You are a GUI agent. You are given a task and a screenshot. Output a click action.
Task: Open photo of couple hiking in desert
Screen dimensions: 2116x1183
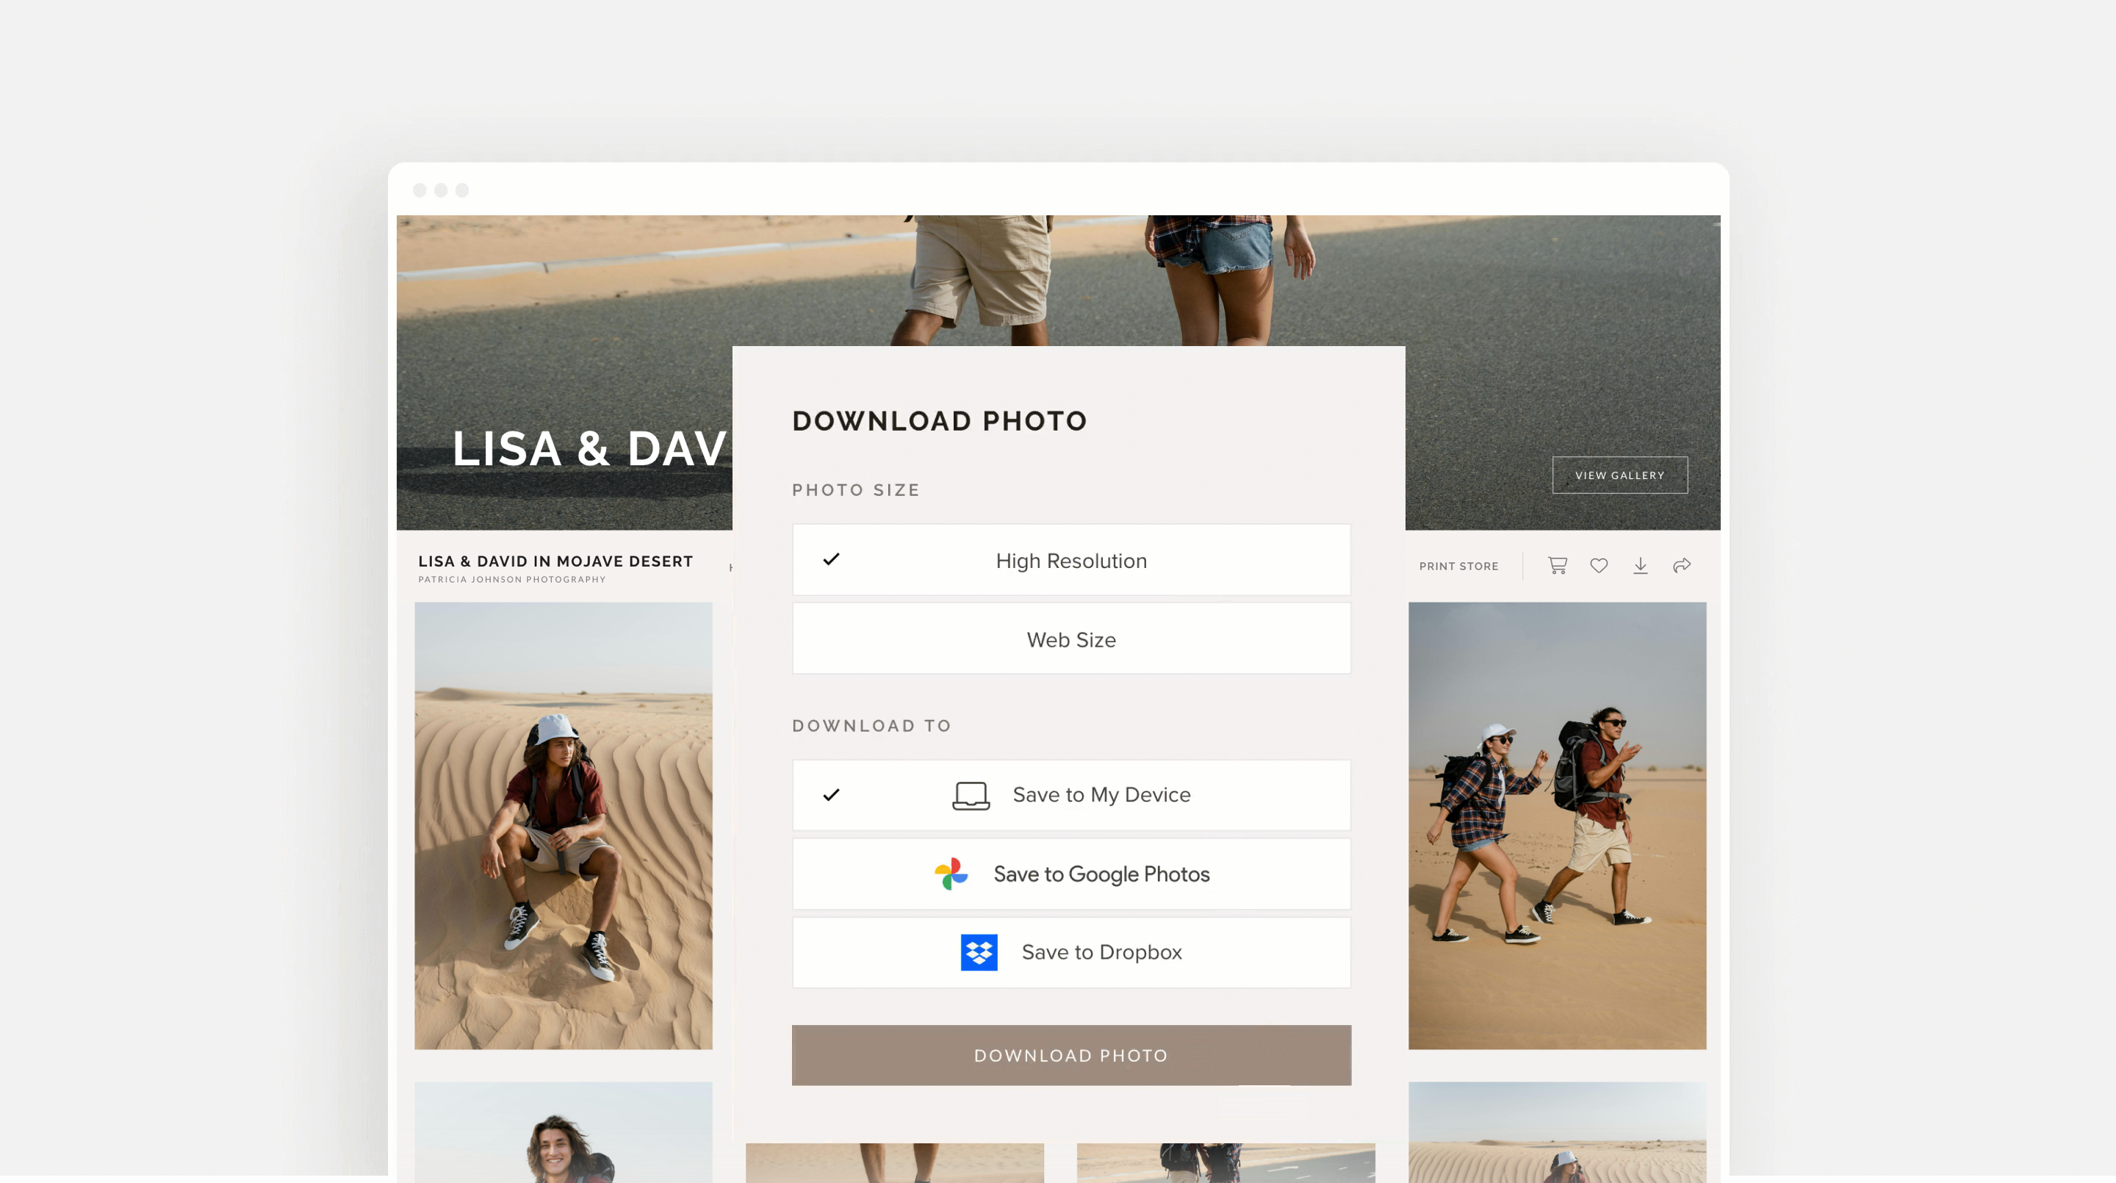pyautogui.click(x=1557, y=825)
